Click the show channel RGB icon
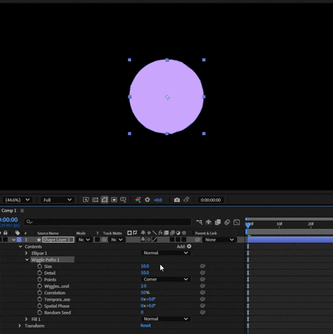Viewport: 333px width, 334px height. click(x=138, y=200)
